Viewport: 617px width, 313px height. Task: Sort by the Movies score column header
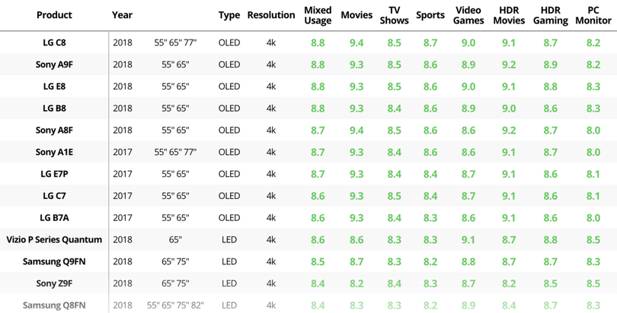coord(356,15)
